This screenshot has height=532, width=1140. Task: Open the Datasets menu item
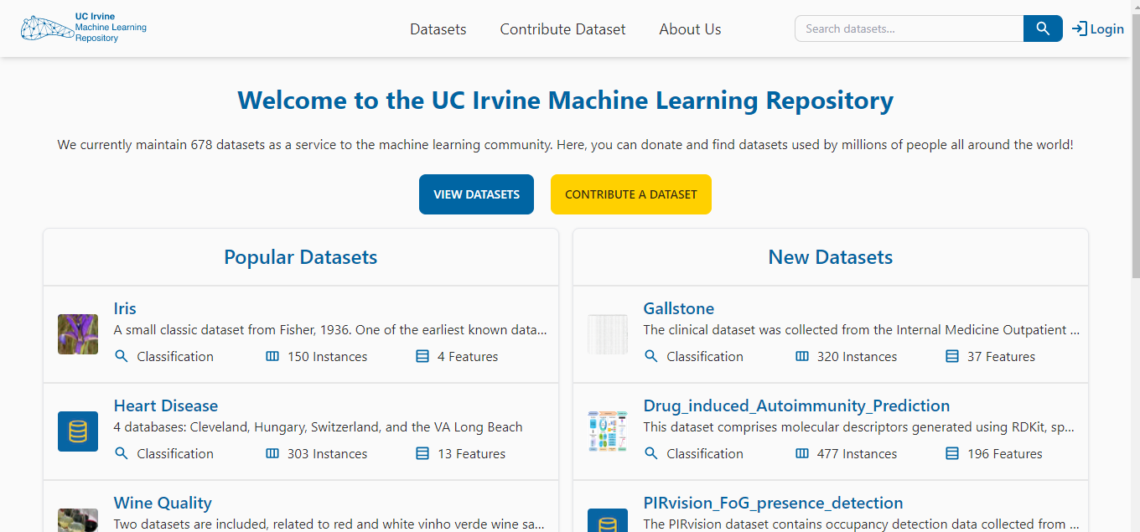point(438,28)
